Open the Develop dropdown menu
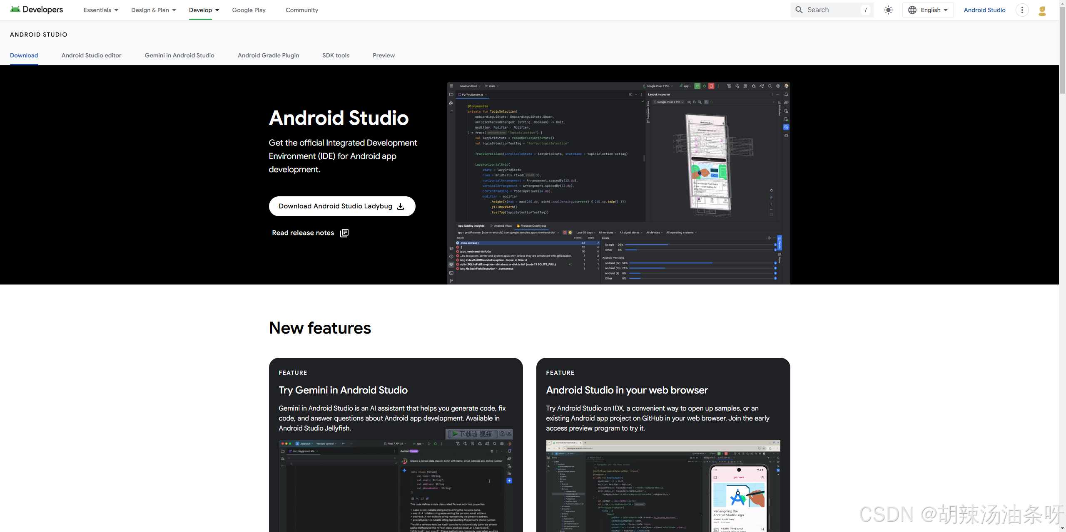The width and height of the screenshot is (1066, 532). (204, 10)
